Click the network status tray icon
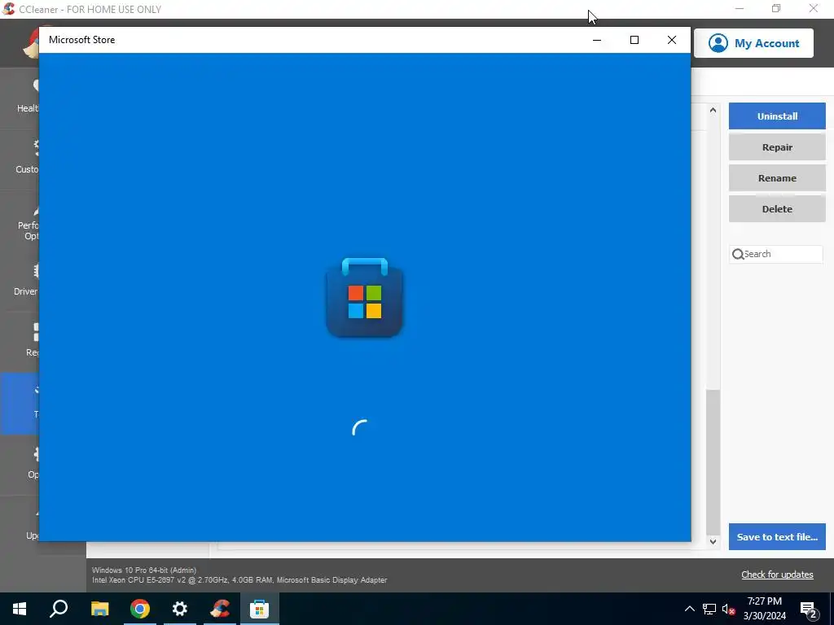Viewport: 834px width, 625px height. [x=709, y=609]
